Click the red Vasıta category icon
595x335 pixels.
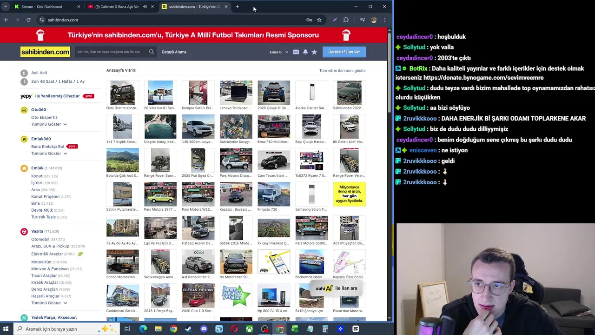point(24,231)
